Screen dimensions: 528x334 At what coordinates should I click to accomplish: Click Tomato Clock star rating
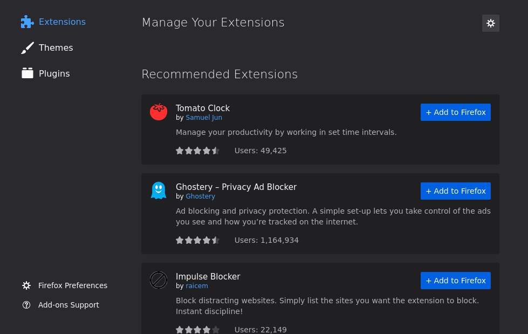(198, 151)
